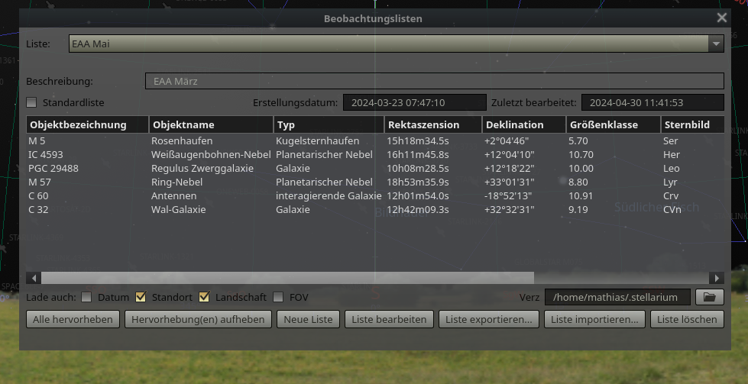This screenshot has width=748, height=384.
Task: Sort by Deklination column header
Action: point(524,125)
